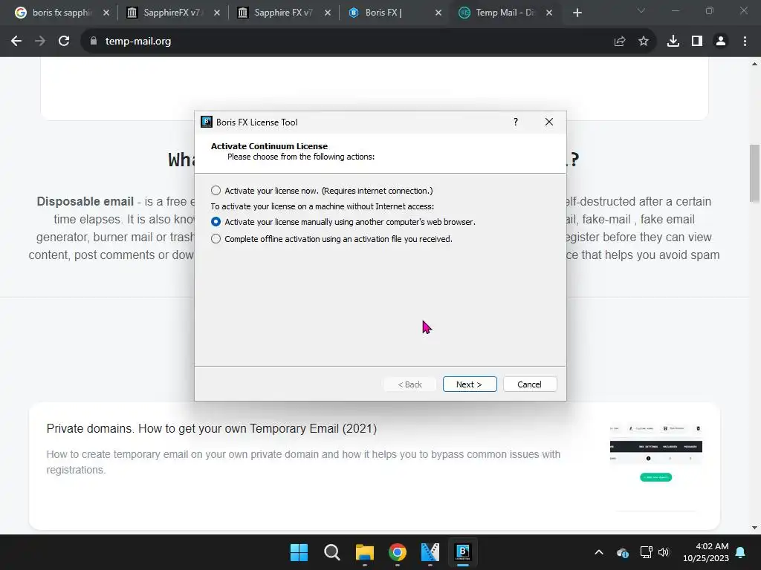Viewport: 761px width, 570px height.
Task: Open Chrome three-dot menu
Action: tap(745, 42)
